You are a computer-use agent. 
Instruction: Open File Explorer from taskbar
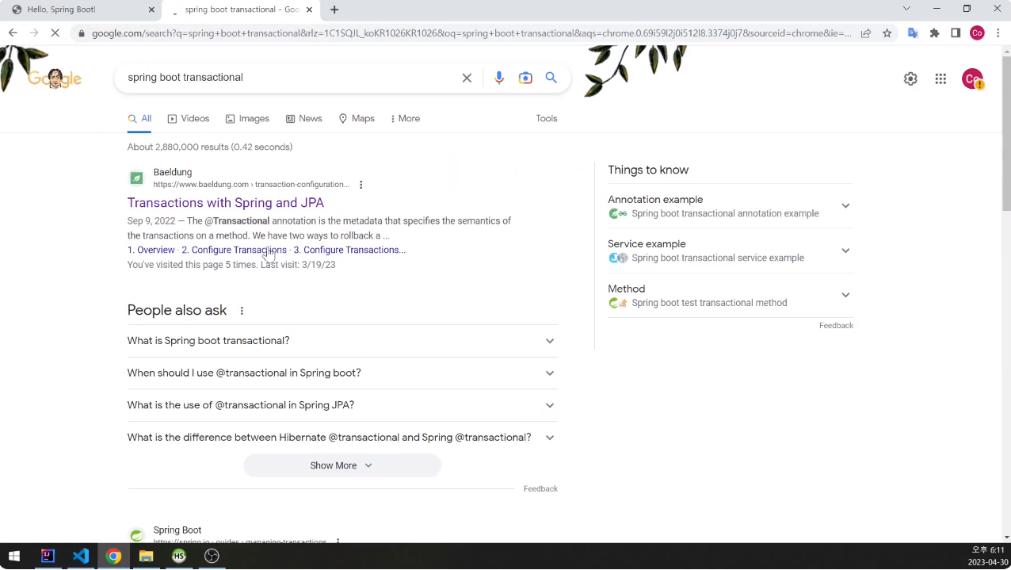pyautogui.click(x=146, y=556)
